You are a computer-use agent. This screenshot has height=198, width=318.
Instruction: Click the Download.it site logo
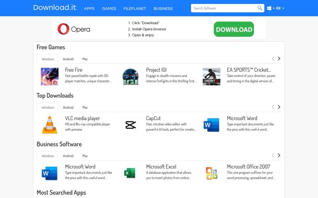[x=55, y=7]
